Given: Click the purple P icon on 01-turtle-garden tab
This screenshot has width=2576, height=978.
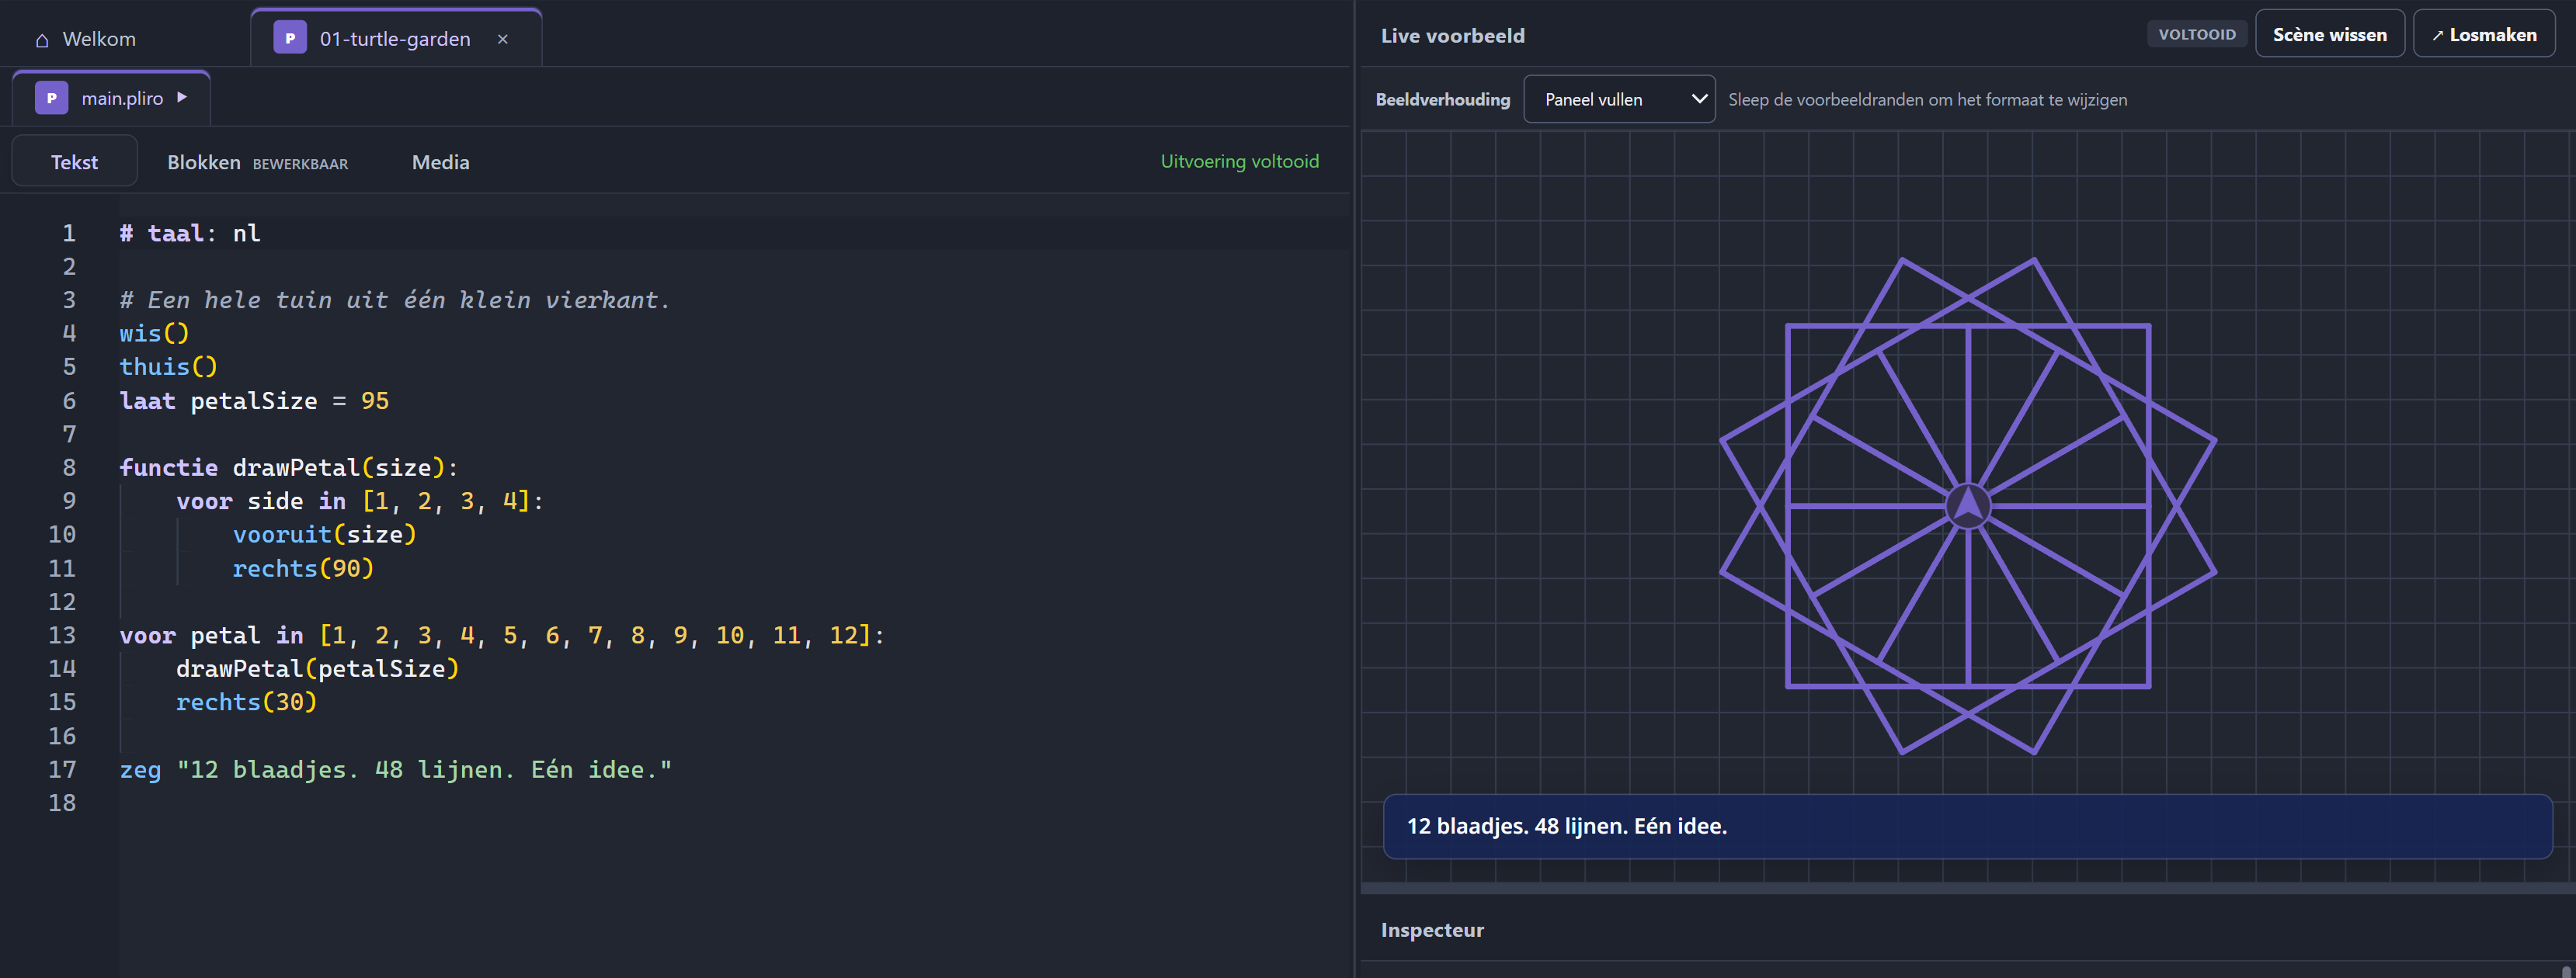Looking at the screenshot, I should tap(290, 38).
